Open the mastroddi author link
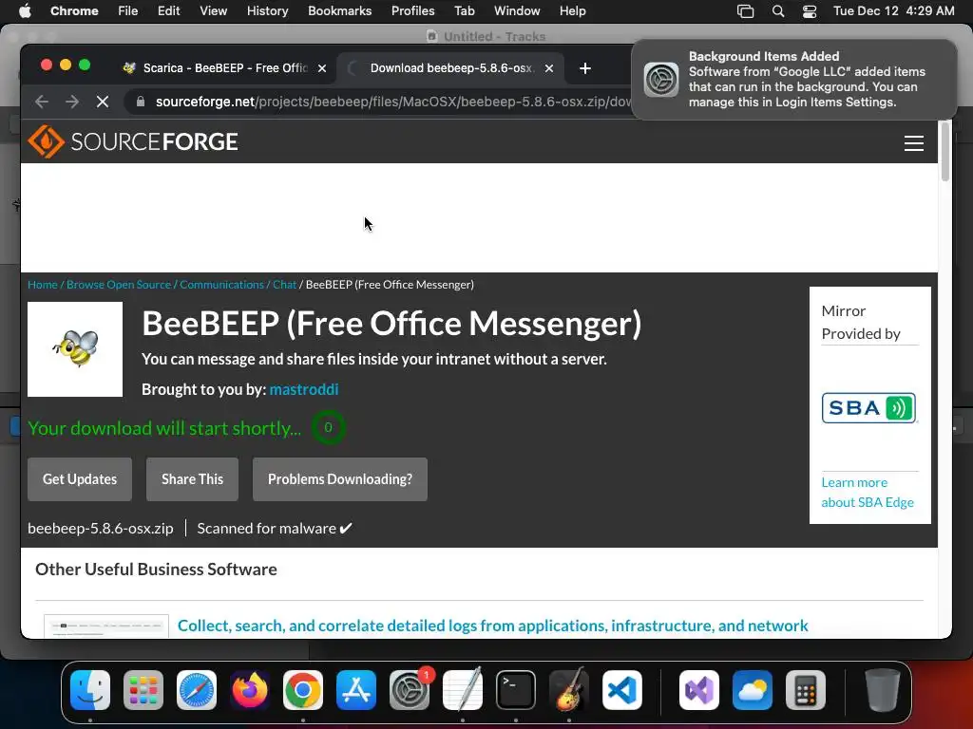The width and height of the screenshot is (973, 729). click(x=304, y=389)
